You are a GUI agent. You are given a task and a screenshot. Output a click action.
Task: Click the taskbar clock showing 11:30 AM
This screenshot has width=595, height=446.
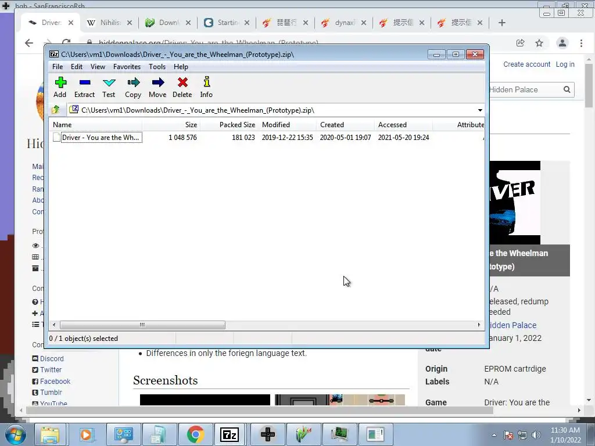(x=565, y=435)
